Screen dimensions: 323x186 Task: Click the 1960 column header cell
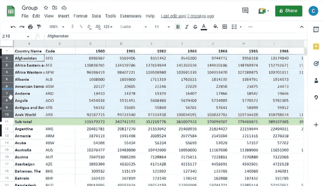pyautogui.click(x=90, y=51)
